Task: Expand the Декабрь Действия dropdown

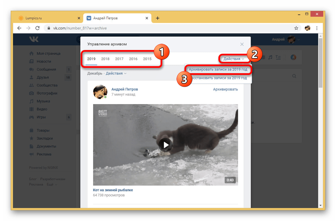Action: [x=116, y=73]
